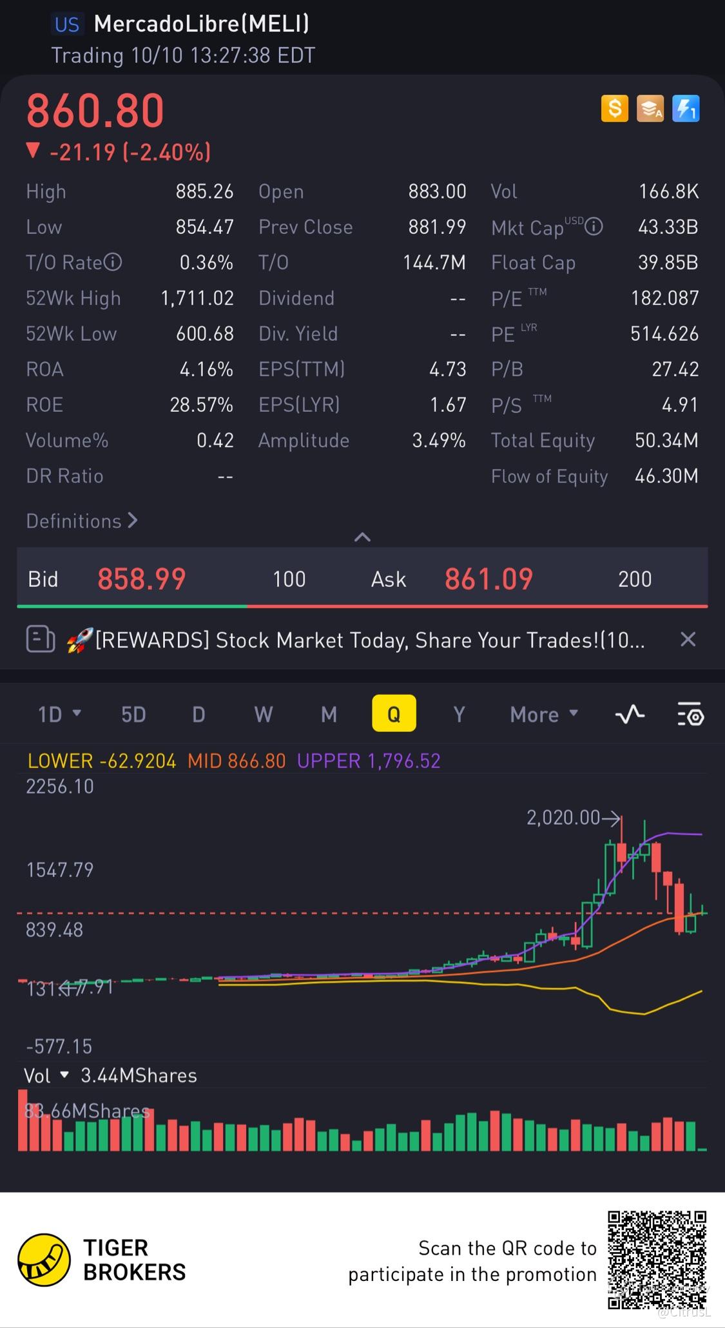
Task: Expand the More timeframes dropdown
Action: point(544,714)
